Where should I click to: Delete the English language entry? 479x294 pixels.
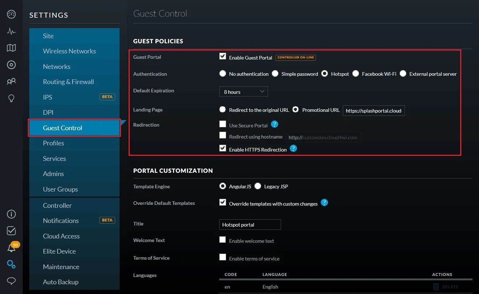tap(445, 287)
